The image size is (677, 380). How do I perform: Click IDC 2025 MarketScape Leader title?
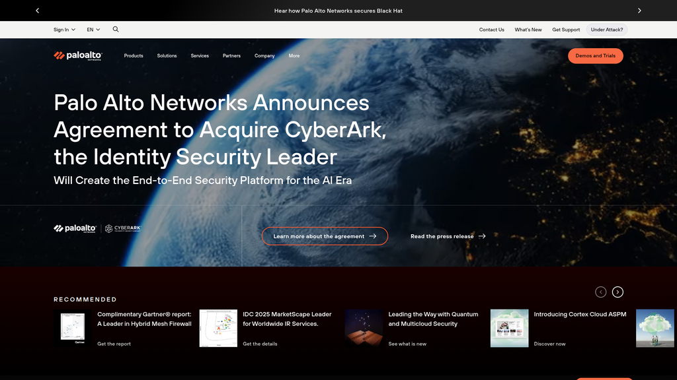287,319
